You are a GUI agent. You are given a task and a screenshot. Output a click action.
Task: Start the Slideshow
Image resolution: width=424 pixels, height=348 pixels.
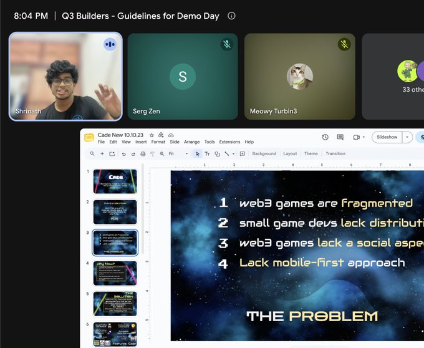[387, 137]
